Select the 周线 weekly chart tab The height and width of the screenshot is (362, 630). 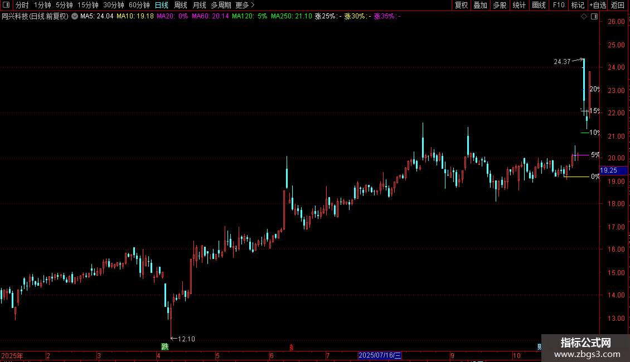pyautogui.click(x=181, y=5)
